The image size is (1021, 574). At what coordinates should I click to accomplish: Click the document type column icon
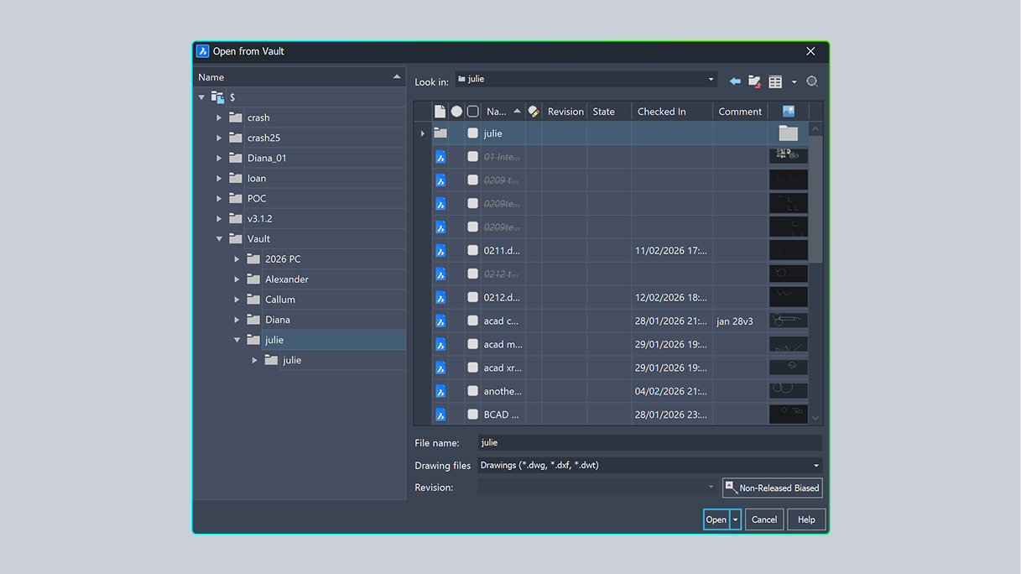click(x=439, y=110)
